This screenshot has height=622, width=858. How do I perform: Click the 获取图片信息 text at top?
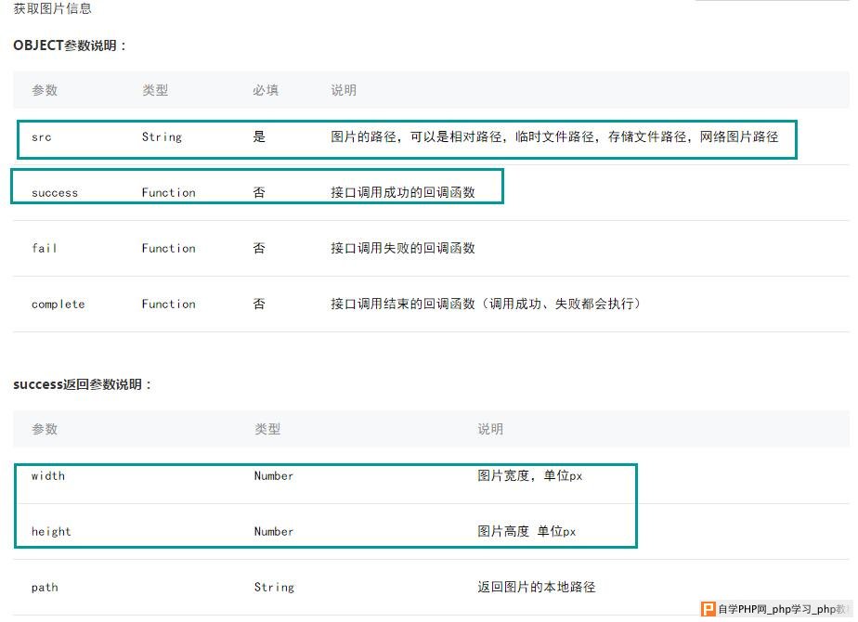click(x=53, y=8)
